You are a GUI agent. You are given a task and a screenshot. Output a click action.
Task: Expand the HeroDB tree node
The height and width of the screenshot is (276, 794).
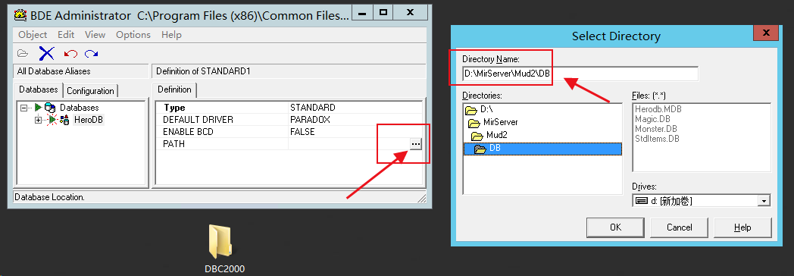click(x=37, y=120)
